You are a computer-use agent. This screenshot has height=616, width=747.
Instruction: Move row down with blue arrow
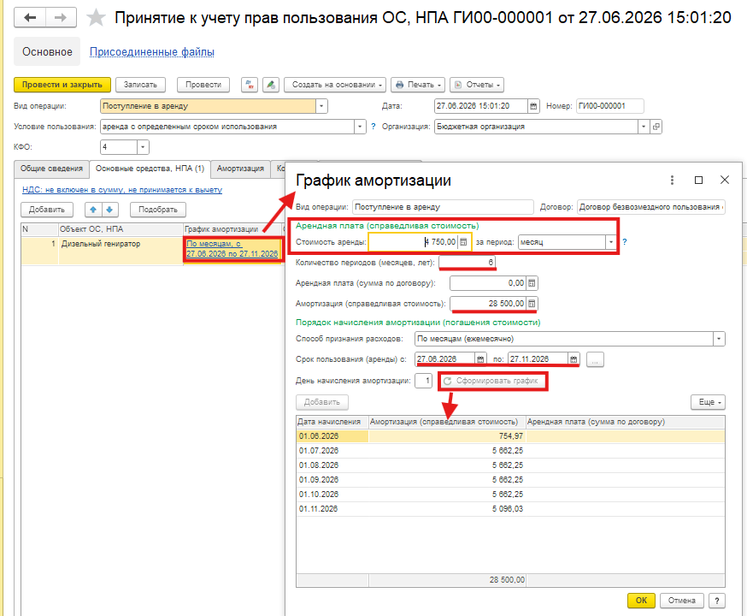coord(109,210)
